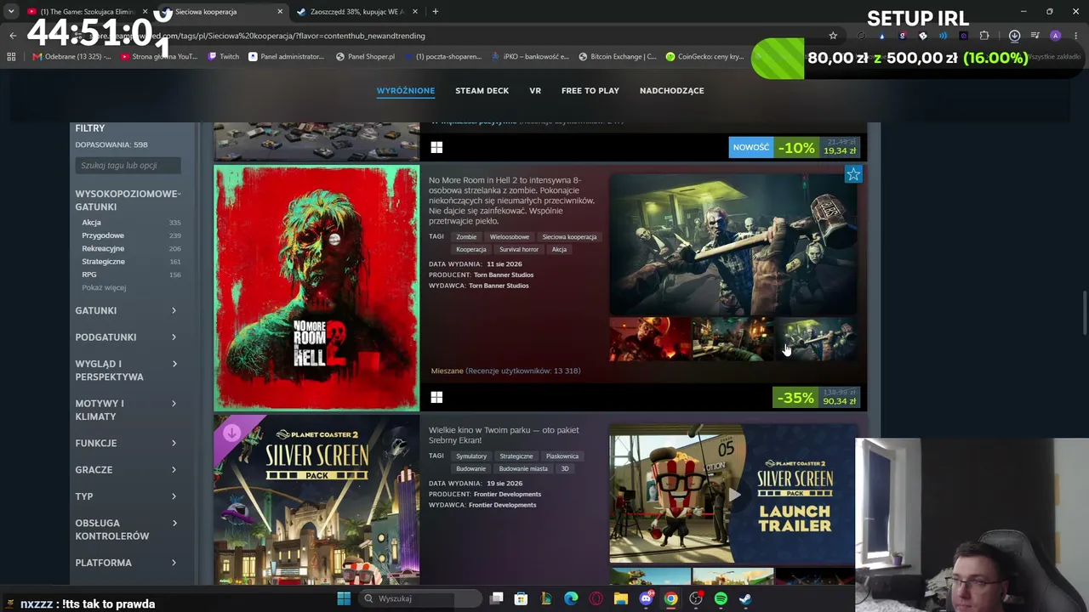Open File Explorer from the taskbar
This screenshot has height=612, width=1089.
coord(621,598)
